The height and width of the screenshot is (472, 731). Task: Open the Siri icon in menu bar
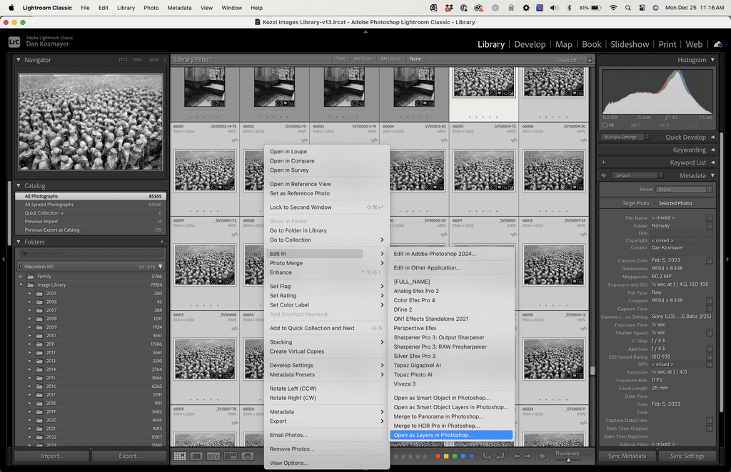click(655, 8)
